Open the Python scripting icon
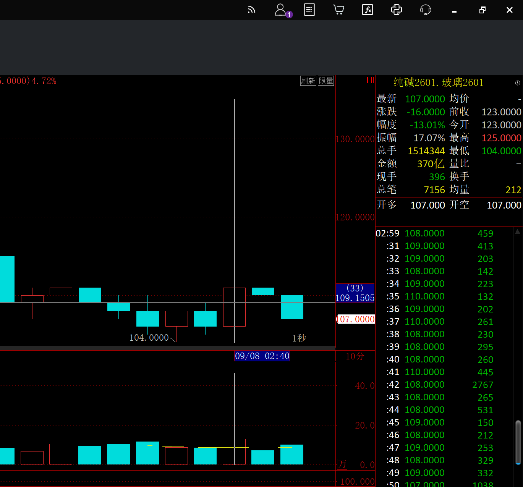The width and height of the screenshot is (523, 487). pyautogui.click(x=397, y=10)
